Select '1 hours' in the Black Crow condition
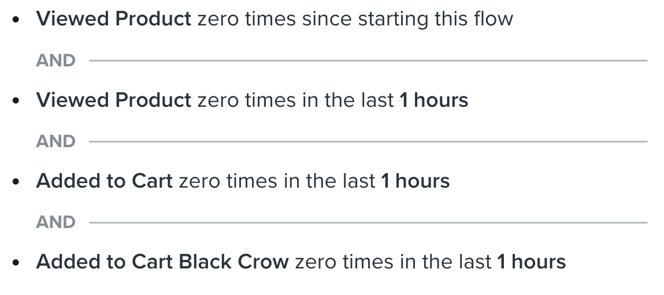Screen dimensions: 664x295 coord(532,262)
